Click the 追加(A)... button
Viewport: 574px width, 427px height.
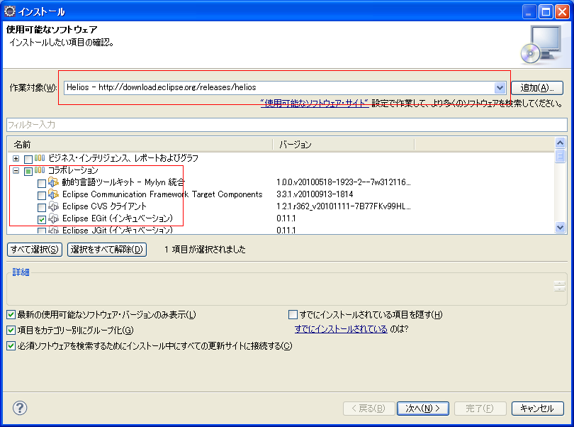pos(536,88)
